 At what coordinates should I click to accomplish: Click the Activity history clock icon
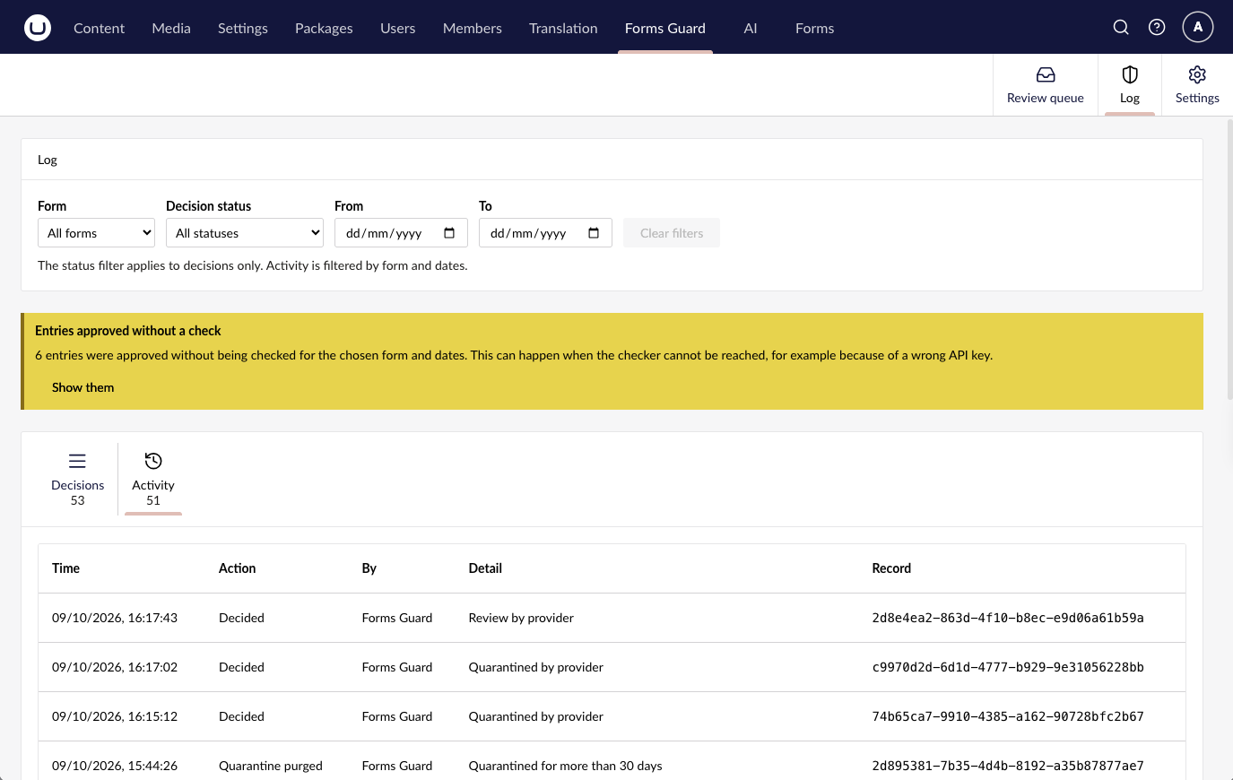click(153, 461)
